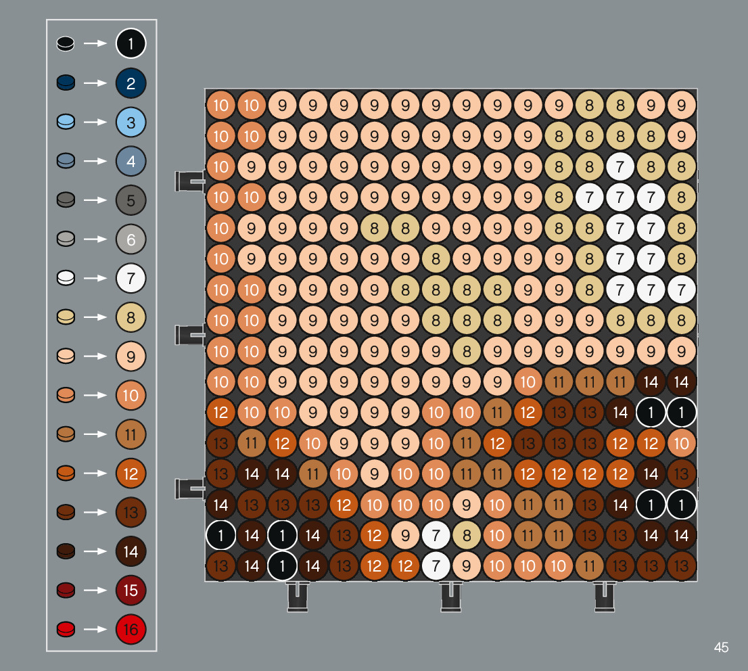Click the dark red stud icon beside 15
Image resolution: width=748 pixels, height=671 pixels.
click(x=66, y=591)
